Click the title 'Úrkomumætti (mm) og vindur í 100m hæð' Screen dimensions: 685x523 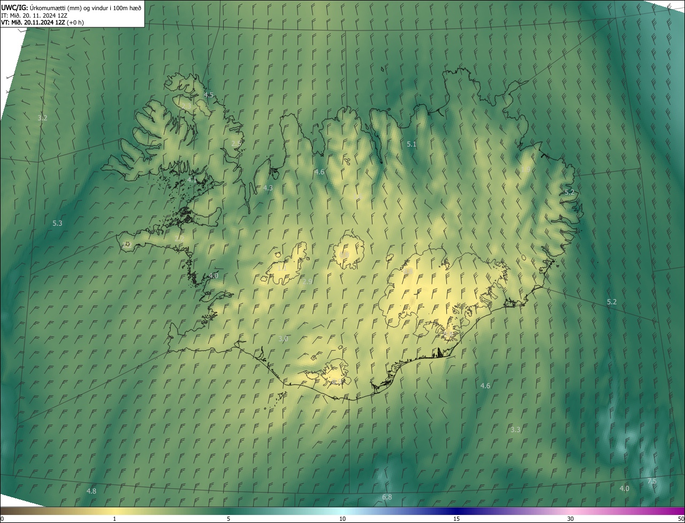click(85, 7)
